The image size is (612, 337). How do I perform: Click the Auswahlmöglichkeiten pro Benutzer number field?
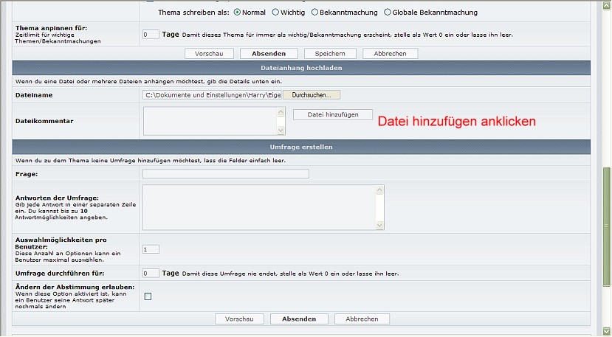click(150, 249)
